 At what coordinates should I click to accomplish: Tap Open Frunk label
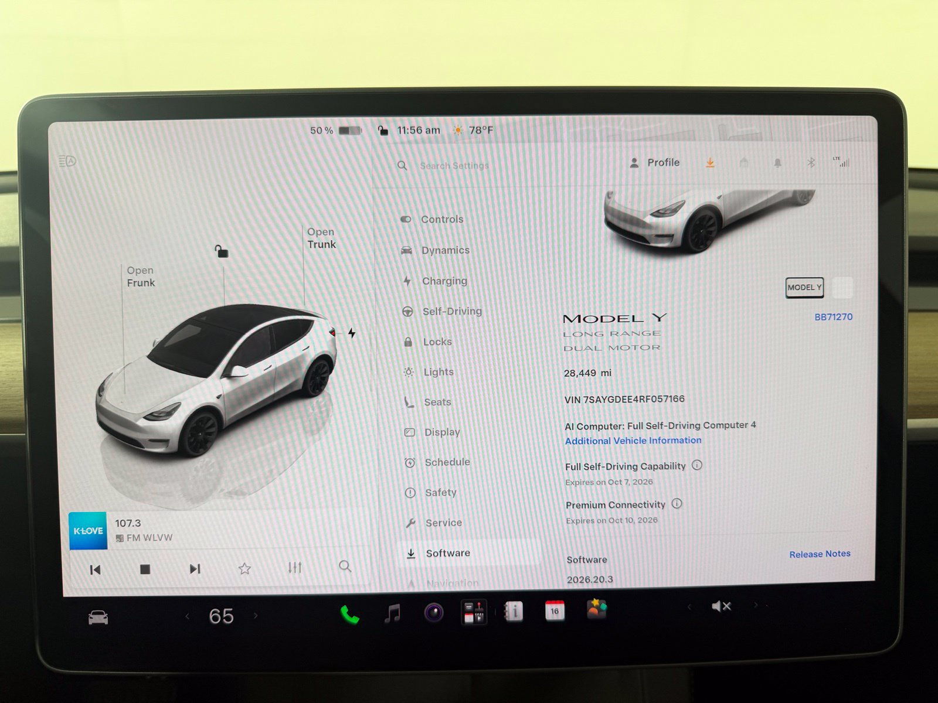[141, 277]
